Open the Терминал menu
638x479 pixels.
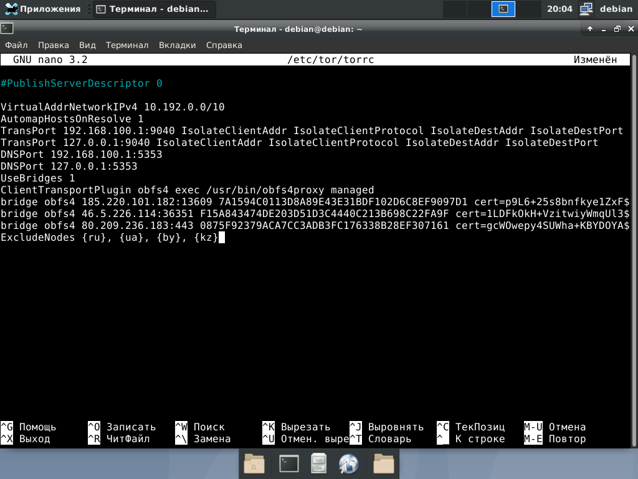tap(127, 45)
